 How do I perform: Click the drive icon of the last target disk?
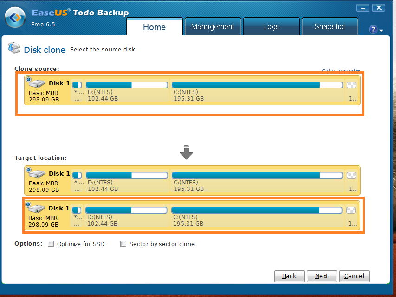pyautogui.click(x=38, y=209)
